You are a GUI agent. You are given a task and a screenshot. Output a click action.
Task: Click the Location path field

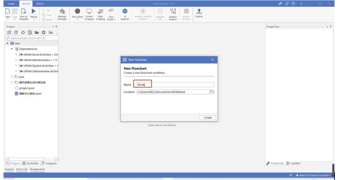pyautogui.click(x=173, y=92)
